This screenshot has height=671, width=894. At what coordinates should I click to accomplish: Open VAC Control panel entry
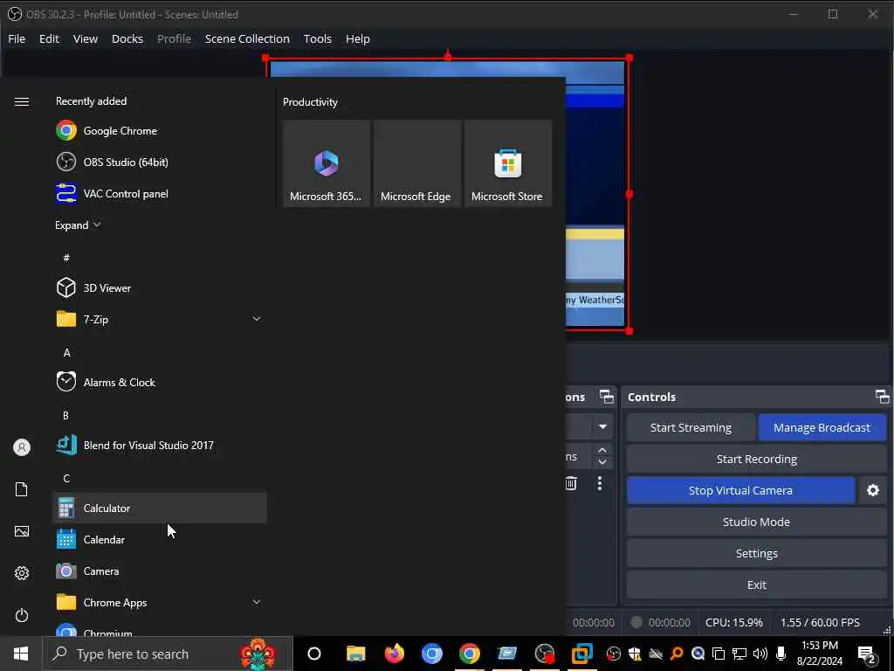(x=160, y=193)
